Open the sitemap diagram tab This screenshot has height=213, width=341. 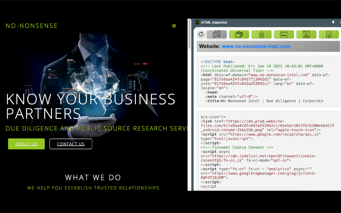tap(306, 34)
